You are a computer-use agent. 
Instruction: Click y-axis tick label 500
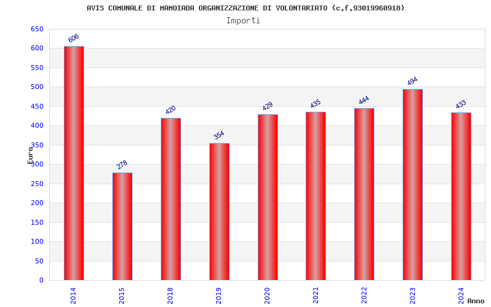[x=37, y=87]
